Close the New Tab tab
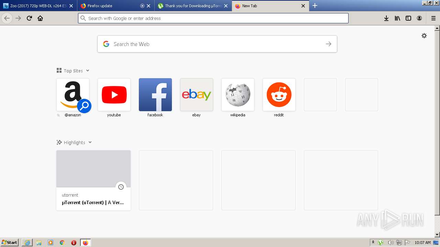440x247 pixels. (303, 6)
